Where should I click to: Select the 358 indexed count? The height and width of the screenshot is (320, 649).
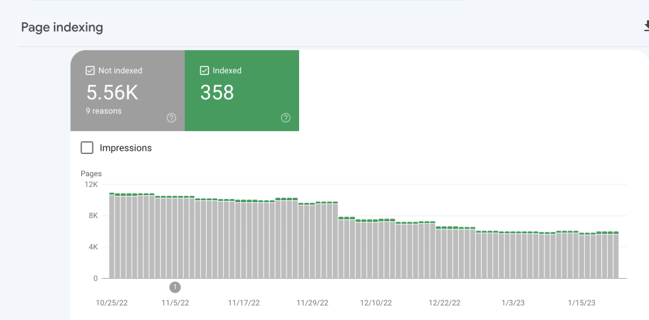click(217, 93)
